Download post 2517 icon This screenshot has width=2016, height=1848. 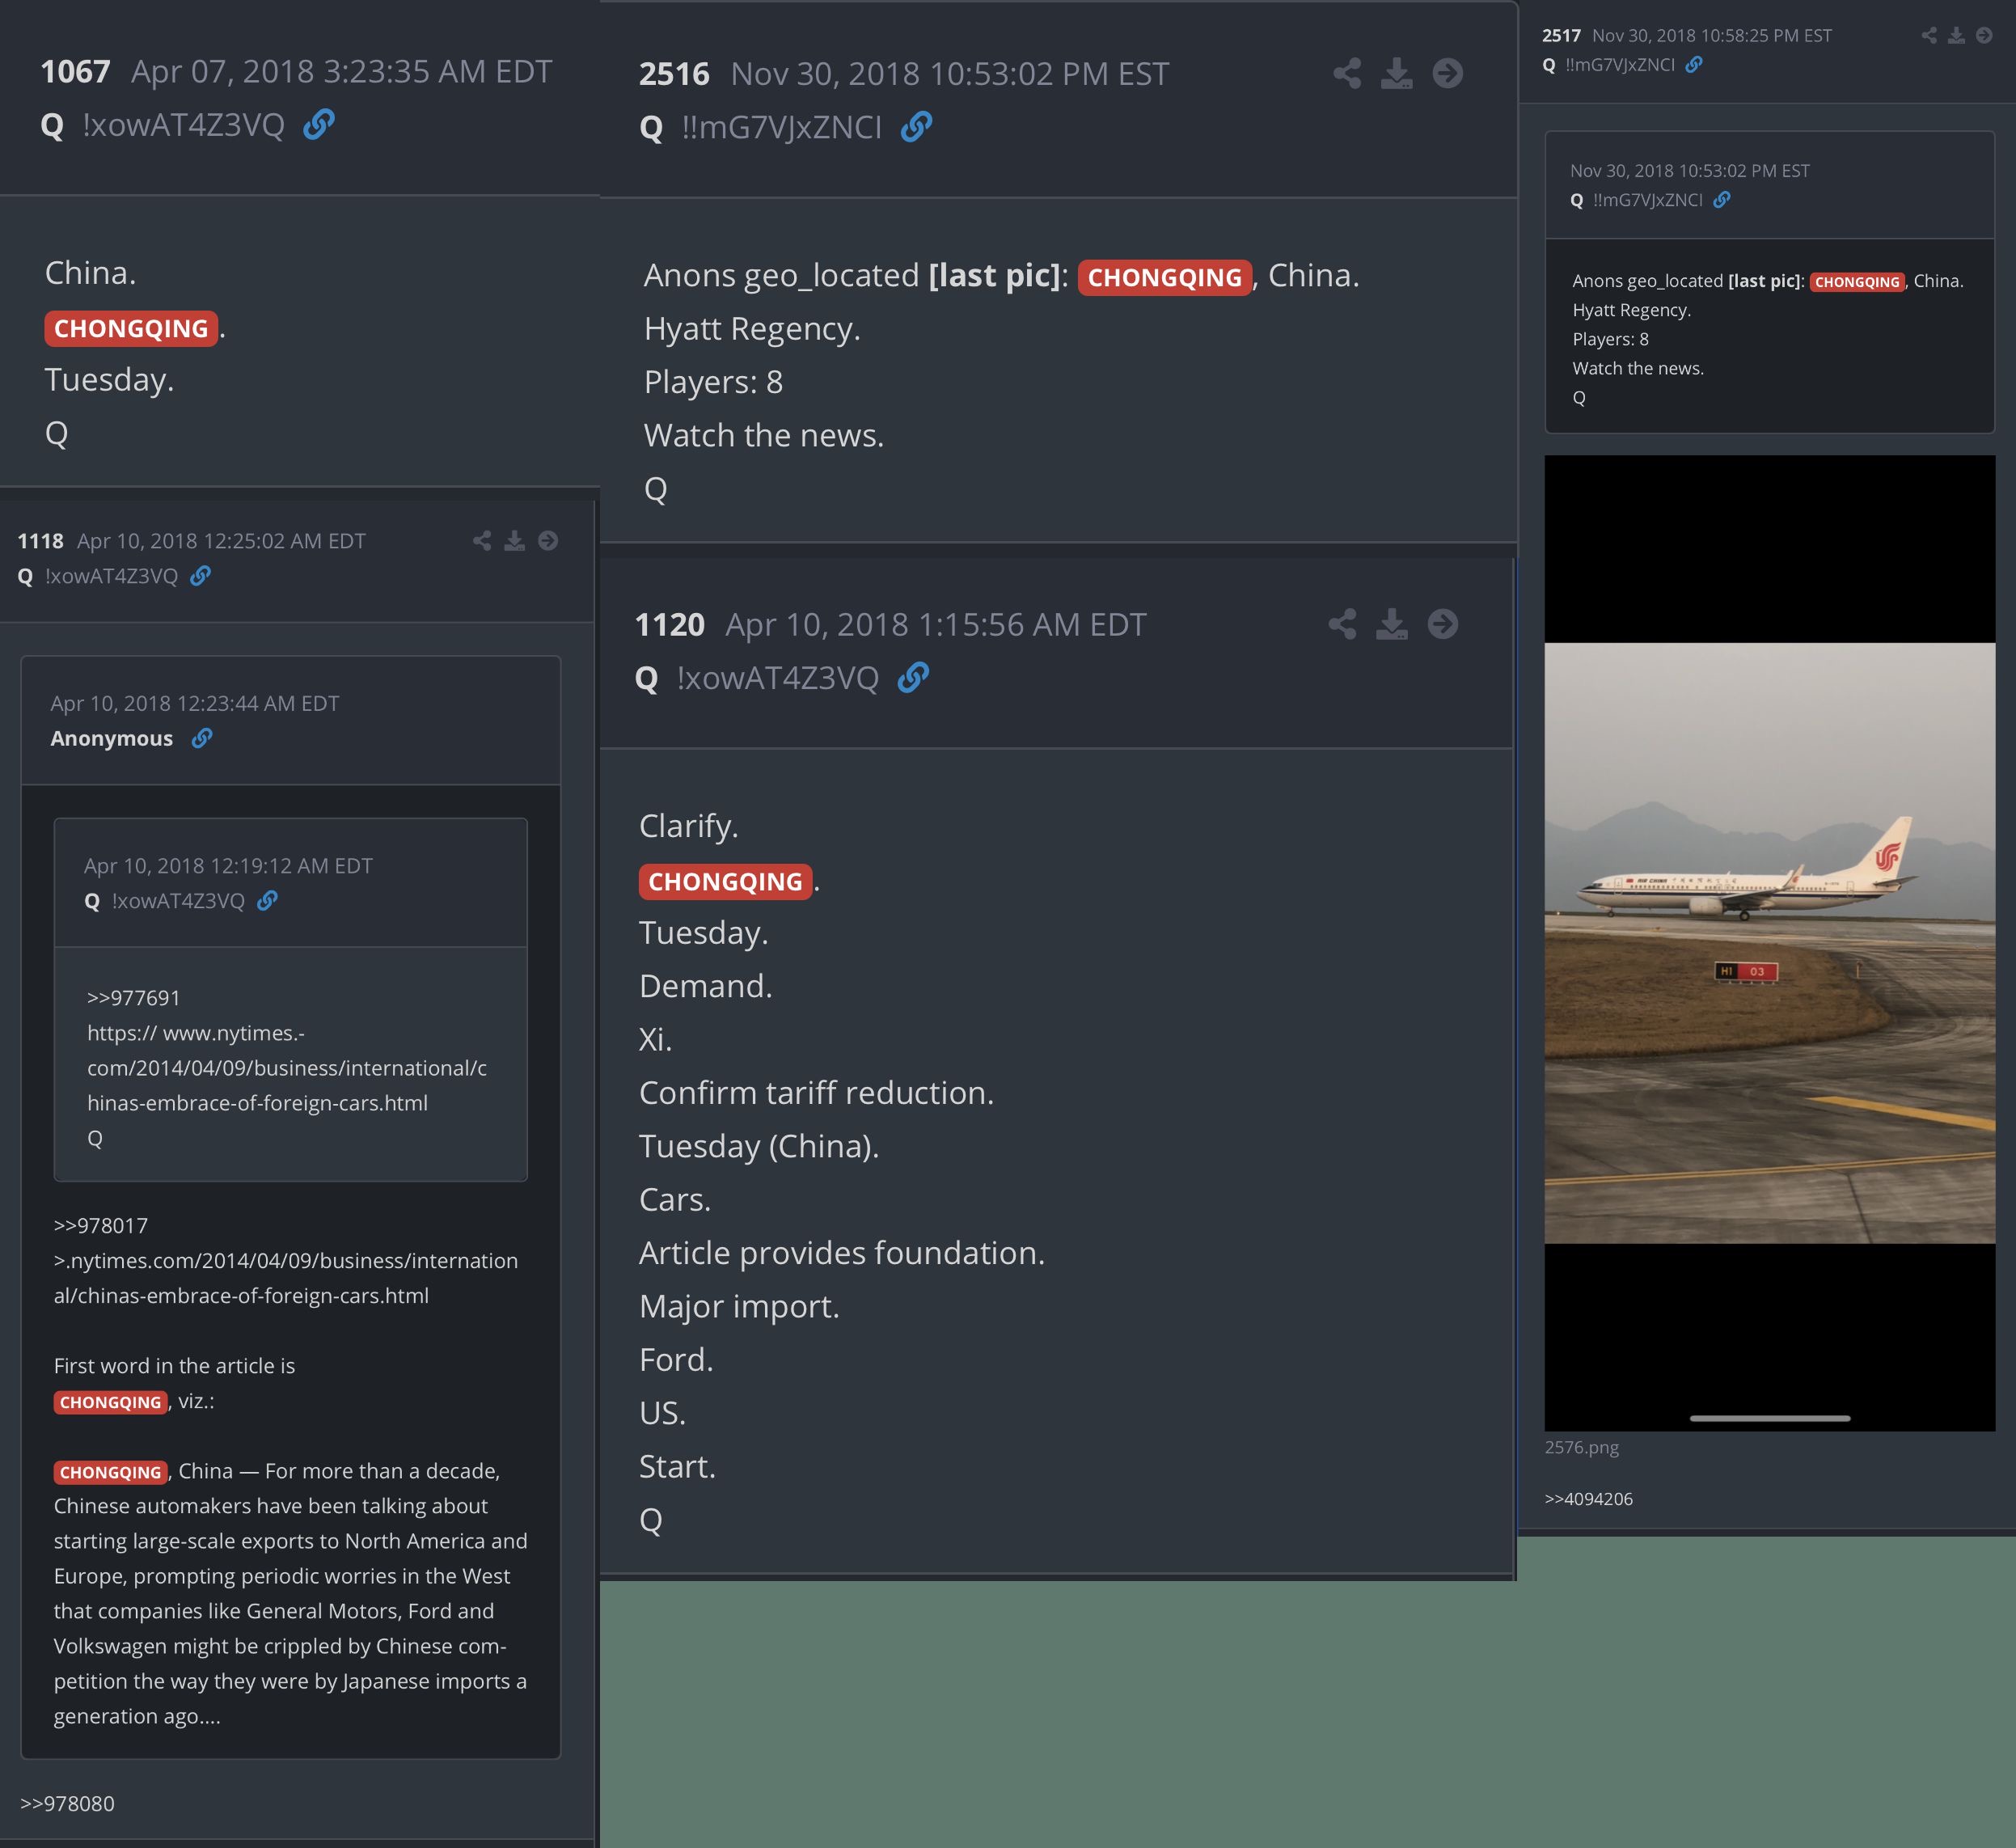tap(1957, 36)
